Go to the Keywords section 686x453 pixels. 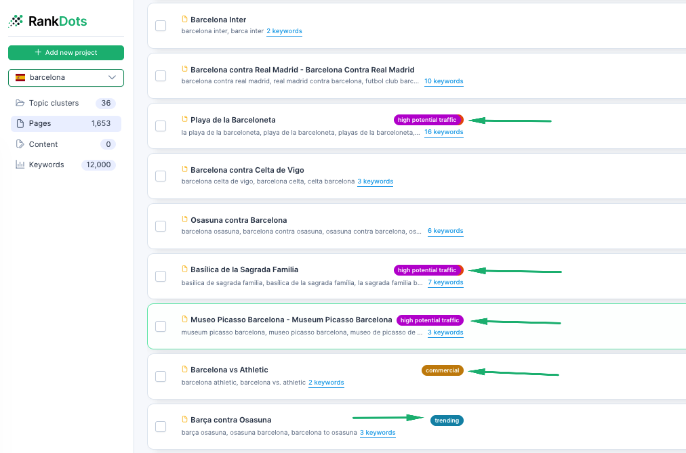pos(46,165)
